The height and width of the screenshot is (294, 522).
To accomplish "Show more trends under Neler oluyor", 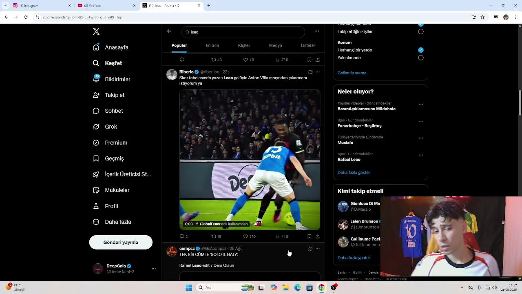I will [354, 172].
